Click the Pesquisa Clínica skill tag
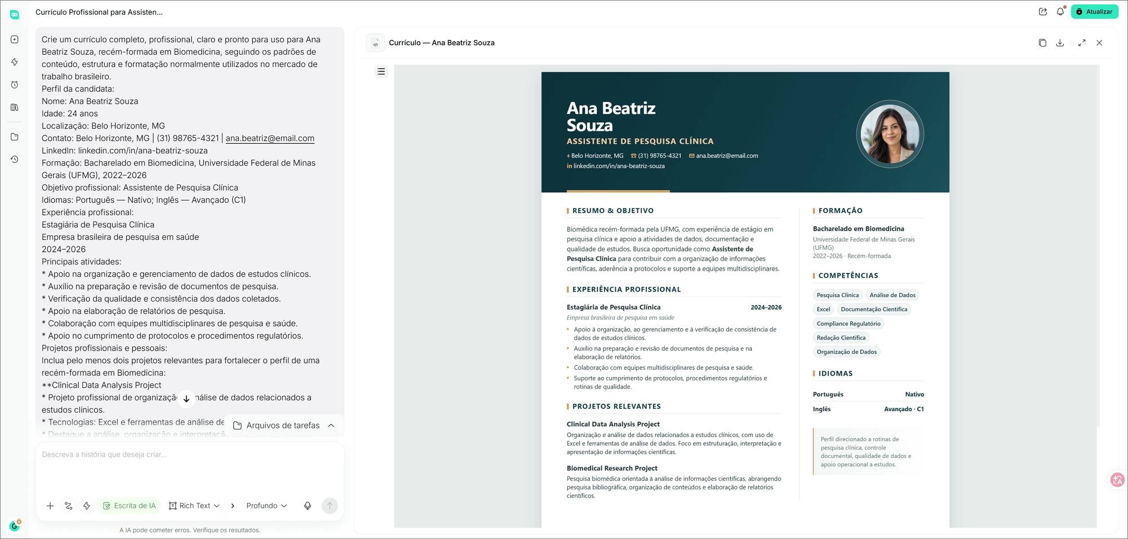This screenshot has width=1128, height=539. [x=838, y=295]
